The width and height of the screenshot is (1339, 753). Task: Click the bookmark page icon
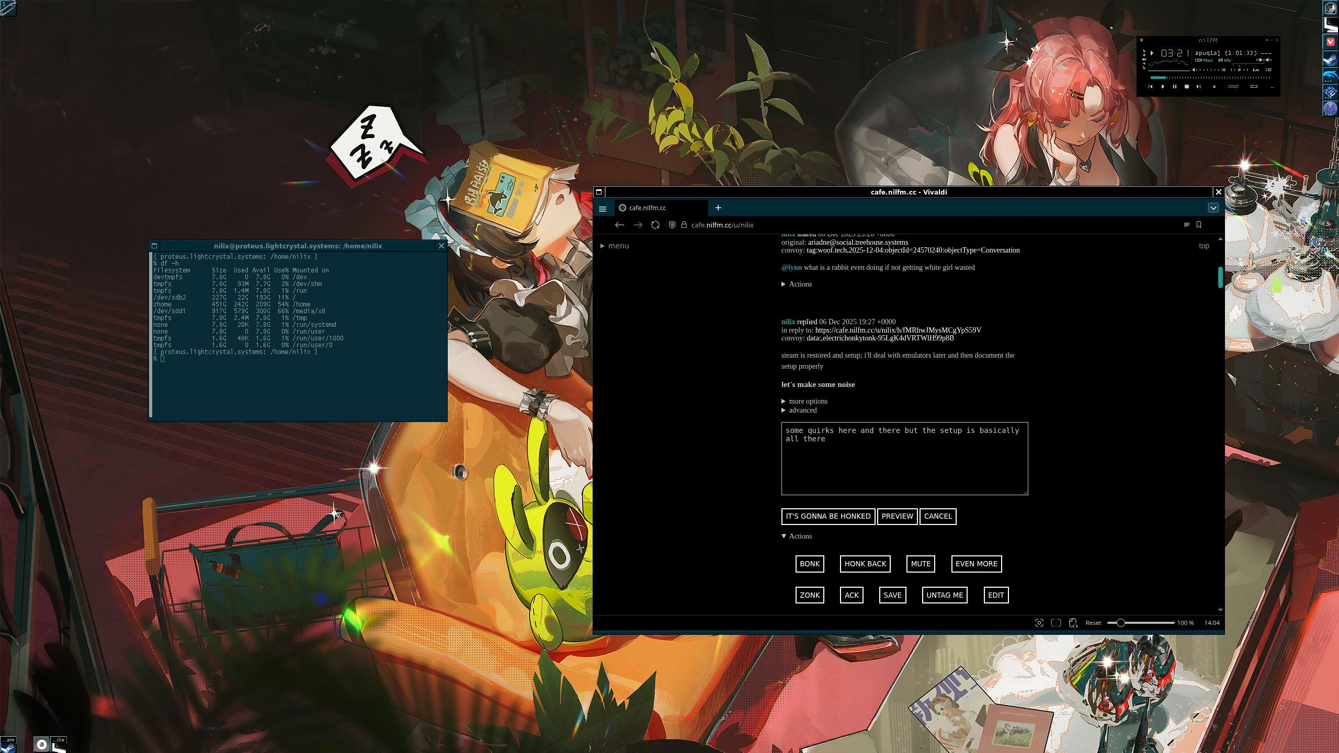pos(1199,225)
